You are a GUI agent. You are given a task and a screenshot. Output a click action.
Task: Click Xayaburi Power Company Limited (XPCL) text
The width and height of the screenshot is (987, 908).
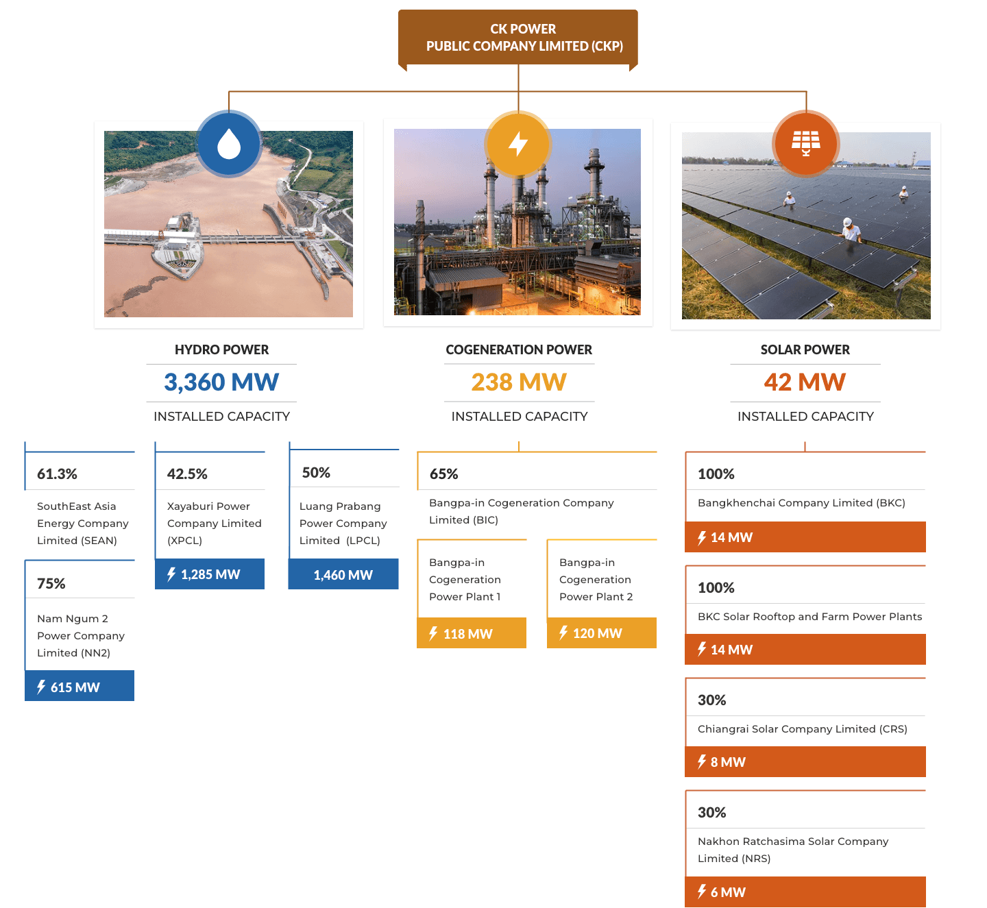pos(214,523)
